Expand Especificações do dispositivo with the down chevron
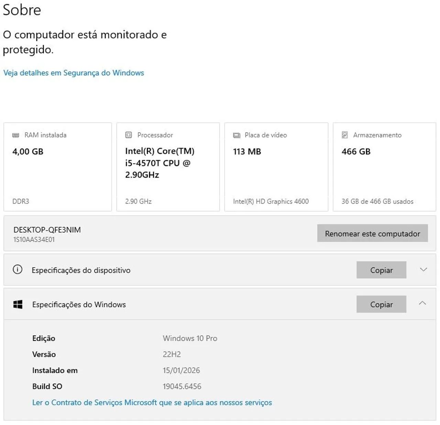440x425 pixels. 423,270
